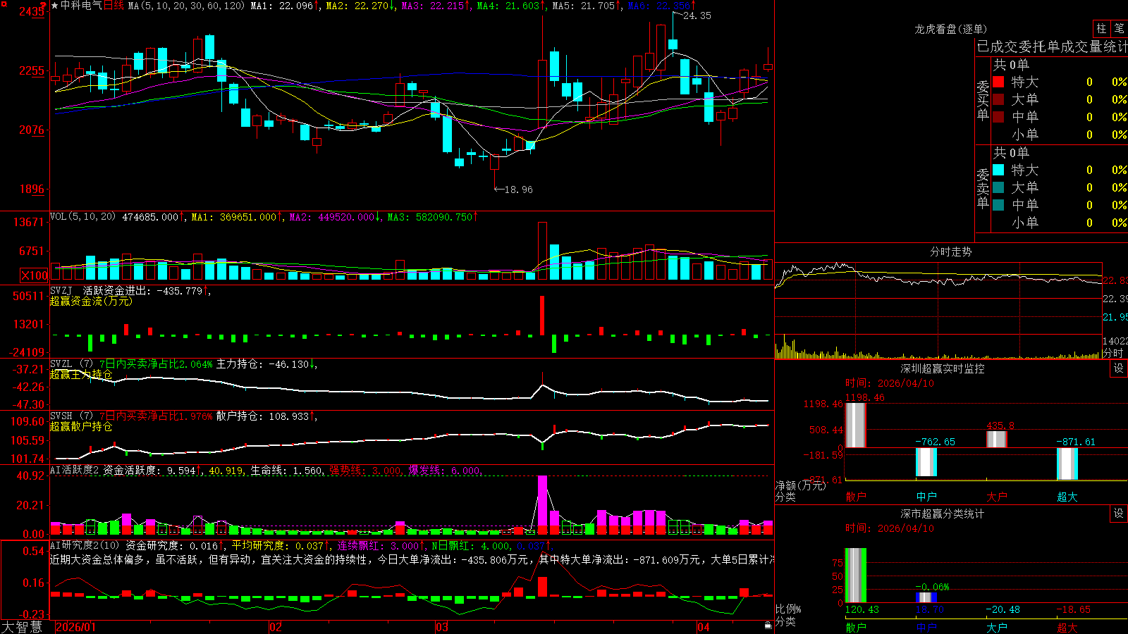Click the SVZL (7) indicator label
1128x634 pixels.
(71, 364)
